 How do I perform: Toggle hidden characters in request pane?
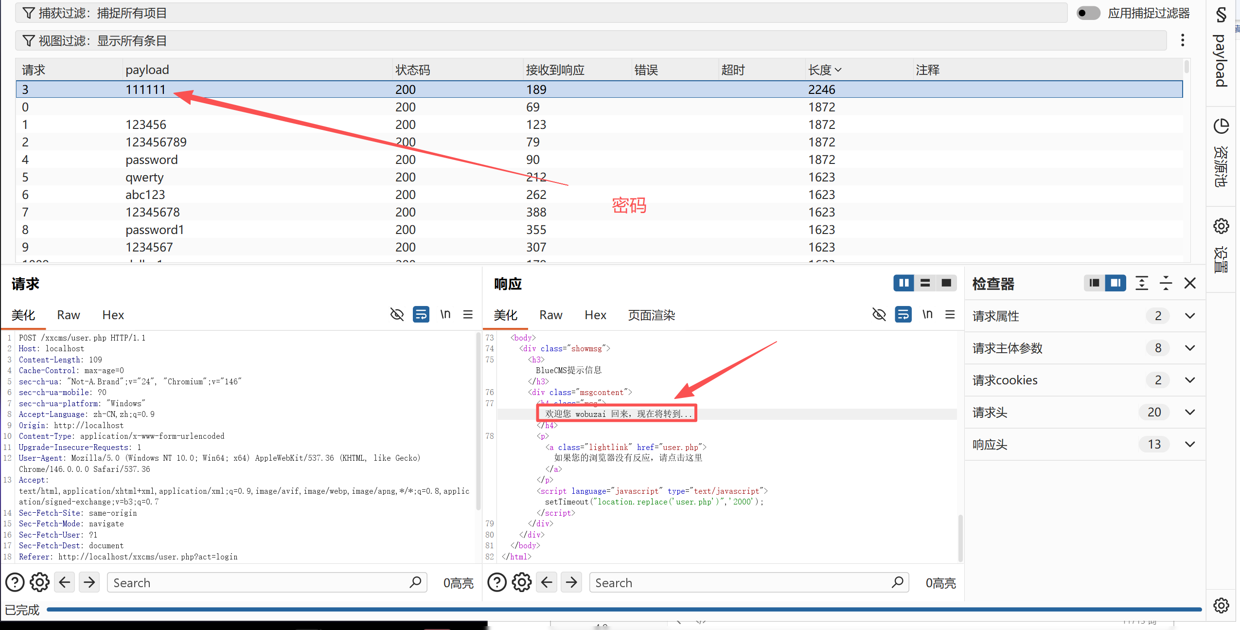click(x=397, y=314)
